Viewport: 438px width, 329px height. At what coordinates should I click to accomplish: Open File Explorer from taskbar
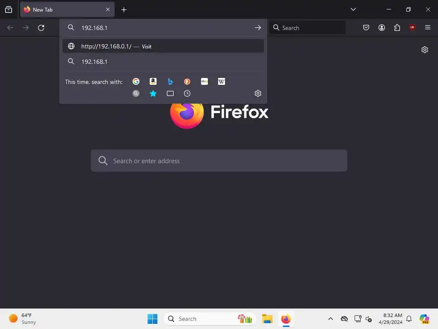[267, 319]
